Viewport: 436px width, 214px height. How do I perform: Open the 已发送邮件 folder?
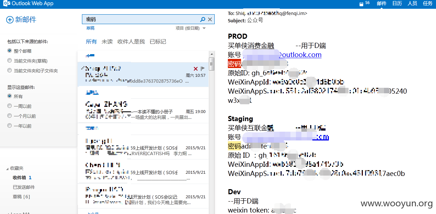pyautogui.click(x=24, y=187)
